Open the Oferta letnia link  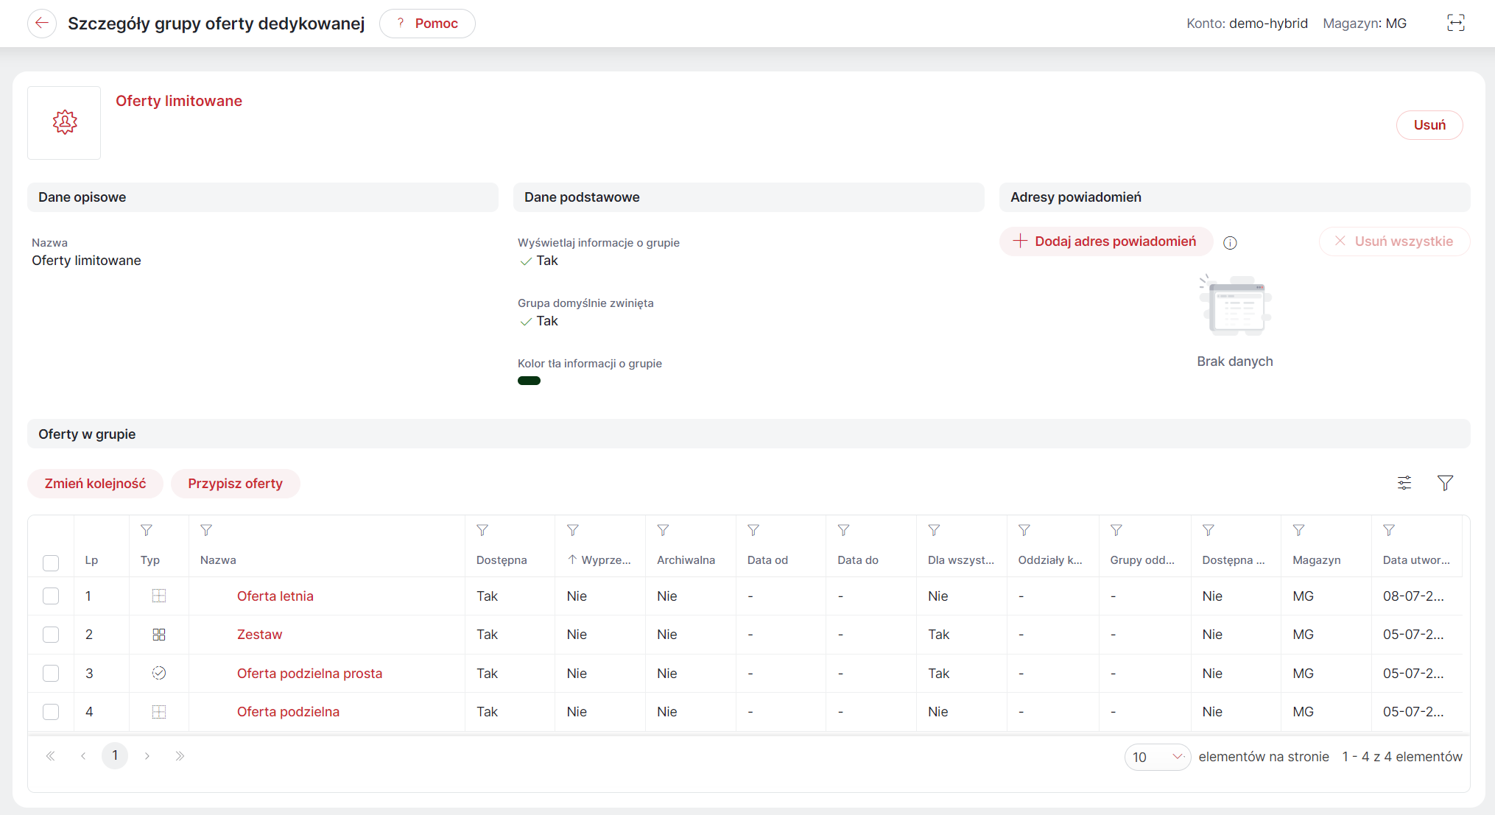[275, 596]
